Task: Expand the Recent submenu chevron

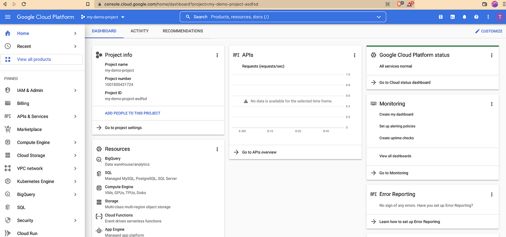Action: pos(75,46)
